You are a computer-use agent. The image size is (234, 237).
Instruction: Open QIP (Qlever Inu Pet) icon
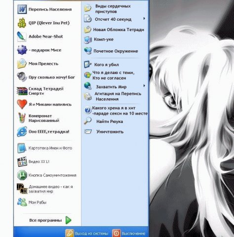22,23
